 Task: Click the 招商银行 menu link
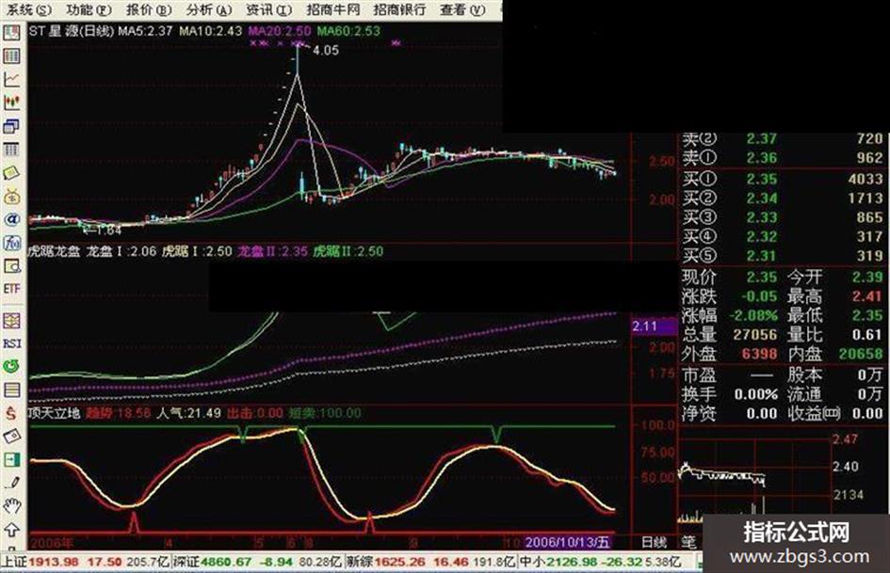coord(399,9)
